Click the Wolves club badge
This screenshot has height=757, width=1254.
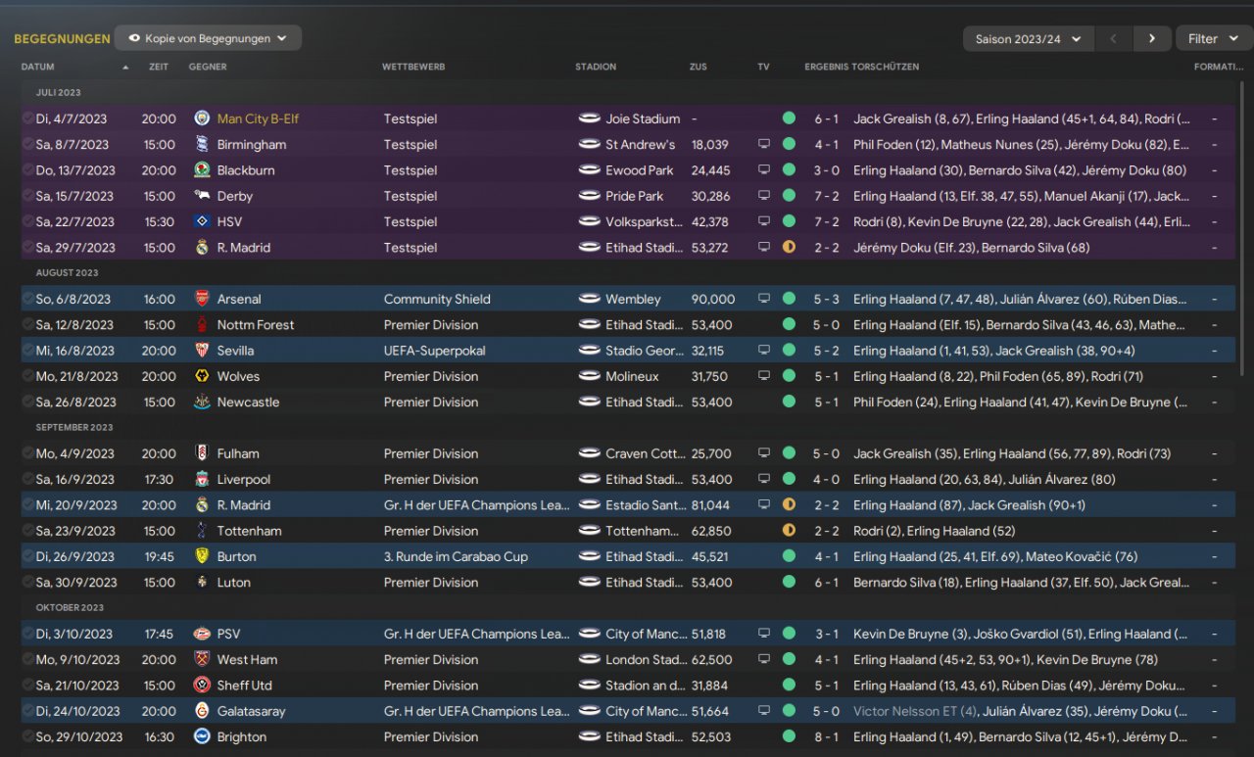coord(202,376)
